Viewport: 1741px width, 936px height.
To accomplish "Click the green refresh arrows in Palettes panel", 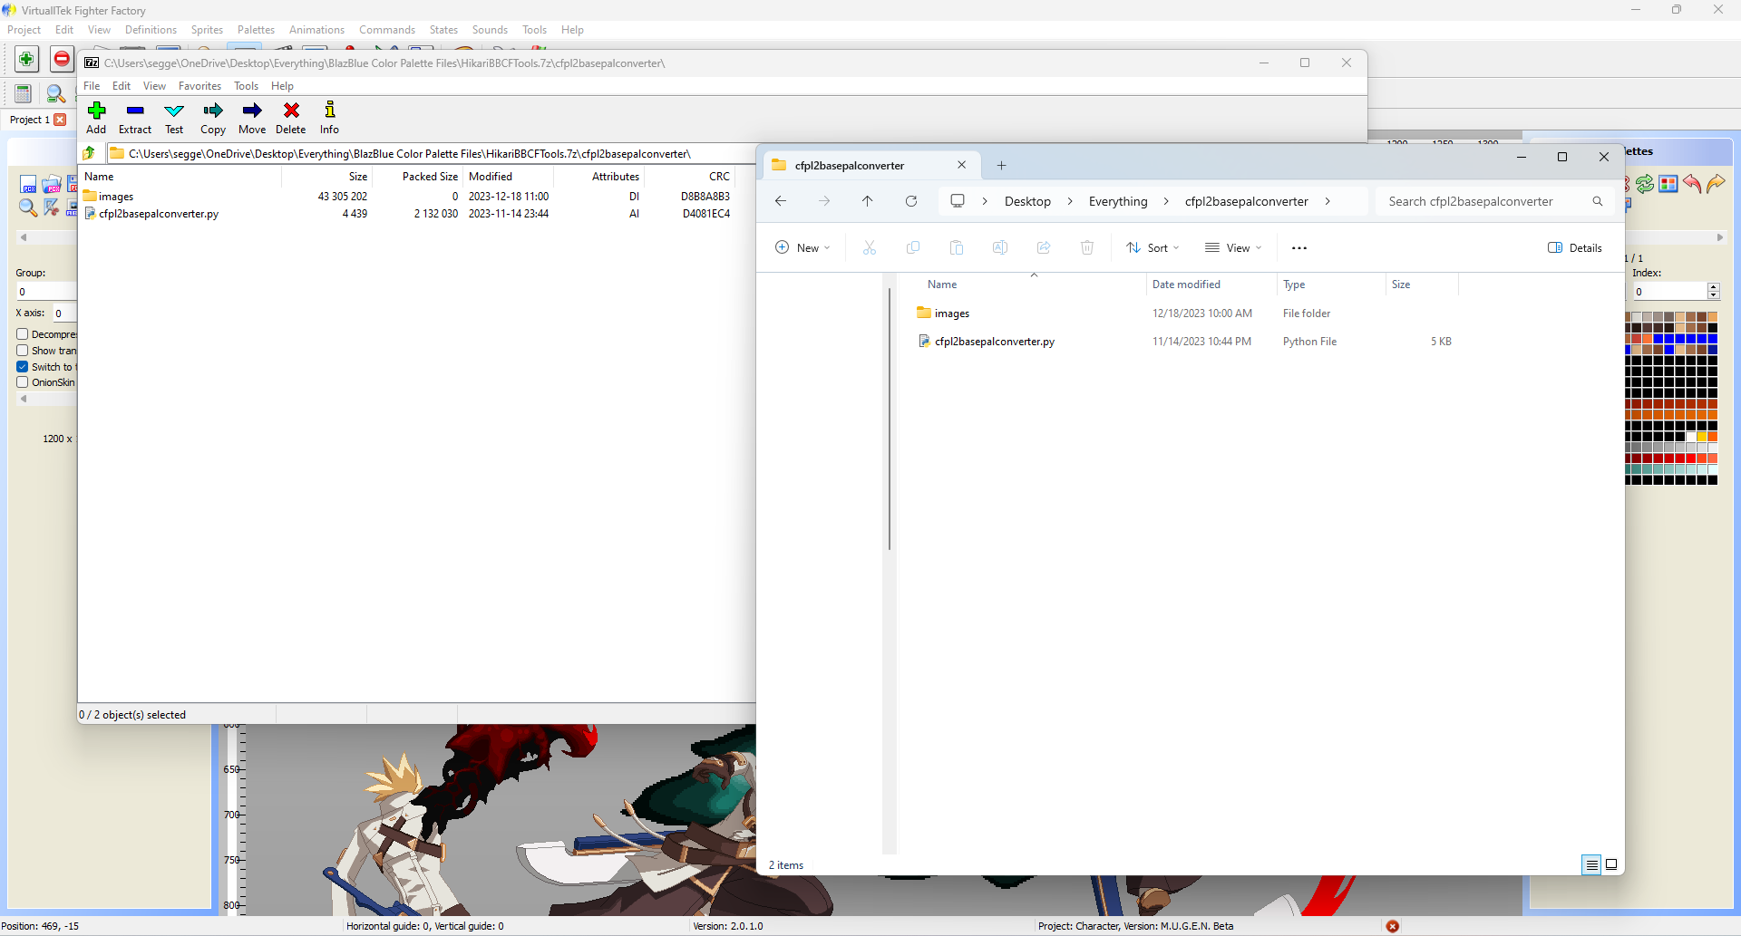I will pyautogui.click(x=1645, y=184).
